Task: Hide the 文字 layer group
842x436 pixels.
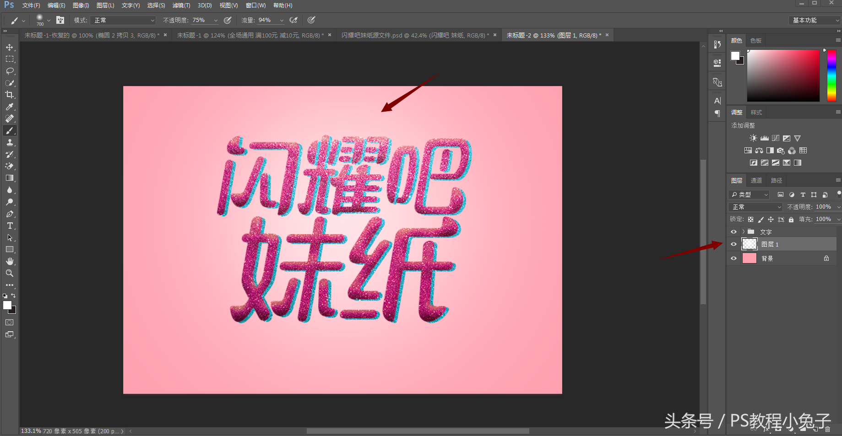Action: coord(733,231)
